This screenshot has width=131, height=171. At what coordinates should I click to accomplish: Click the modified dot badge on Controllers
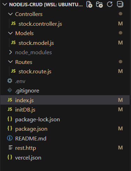121,14
